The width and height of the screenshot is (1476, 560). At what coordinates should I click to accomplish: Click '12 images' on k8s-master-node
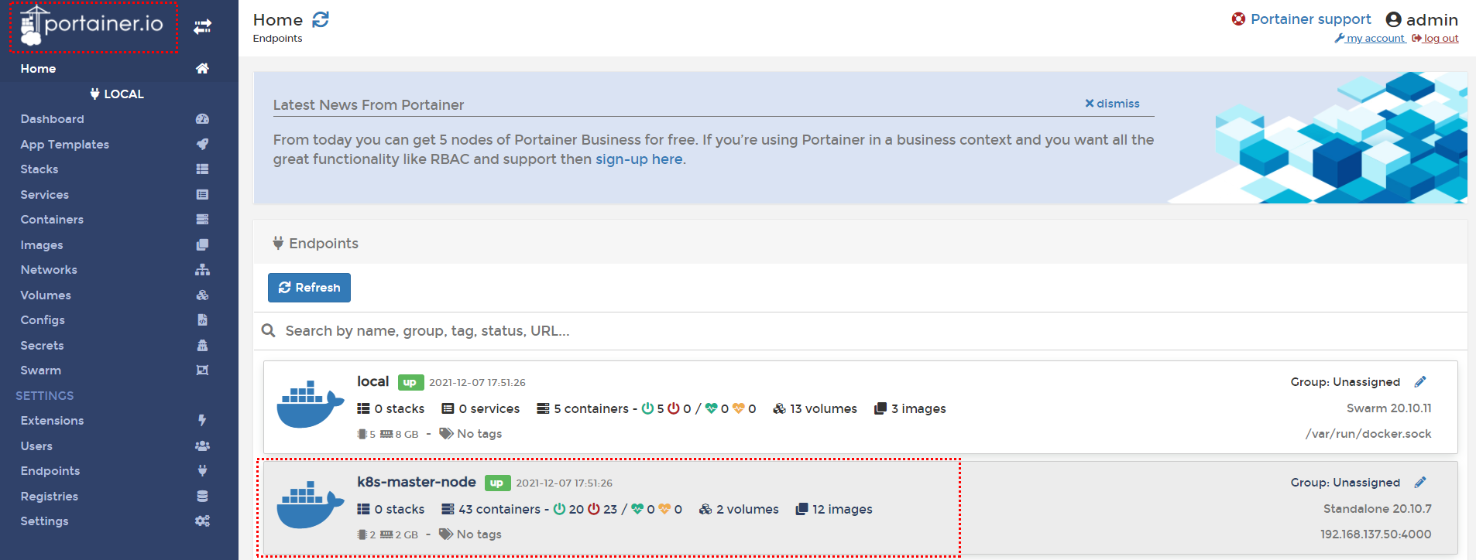[x=834, y=509]
